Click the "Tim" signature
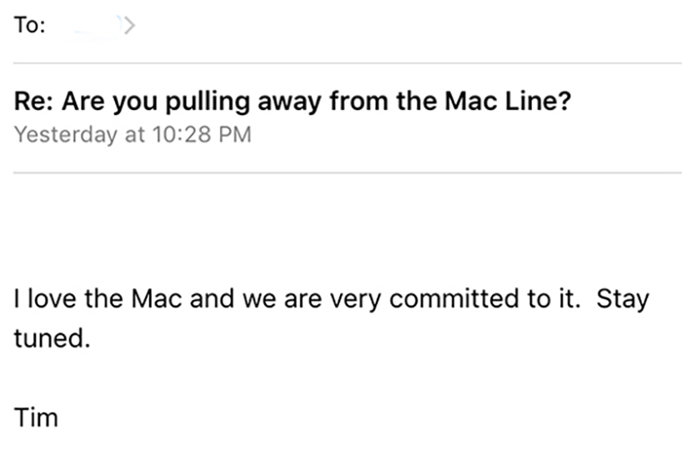Screen dimensions: 682x454 (36, 417)
